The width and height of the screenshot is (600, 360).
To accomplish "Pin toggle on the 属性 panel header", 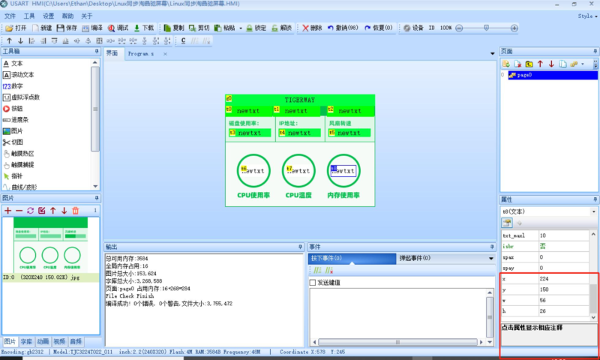I will coord(595,199).
